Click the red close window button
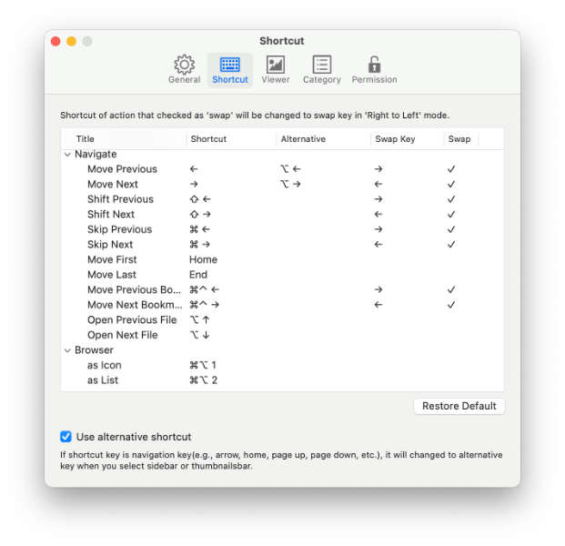The image size is (565, 546). pyautogui.click(x=55, y=42)
